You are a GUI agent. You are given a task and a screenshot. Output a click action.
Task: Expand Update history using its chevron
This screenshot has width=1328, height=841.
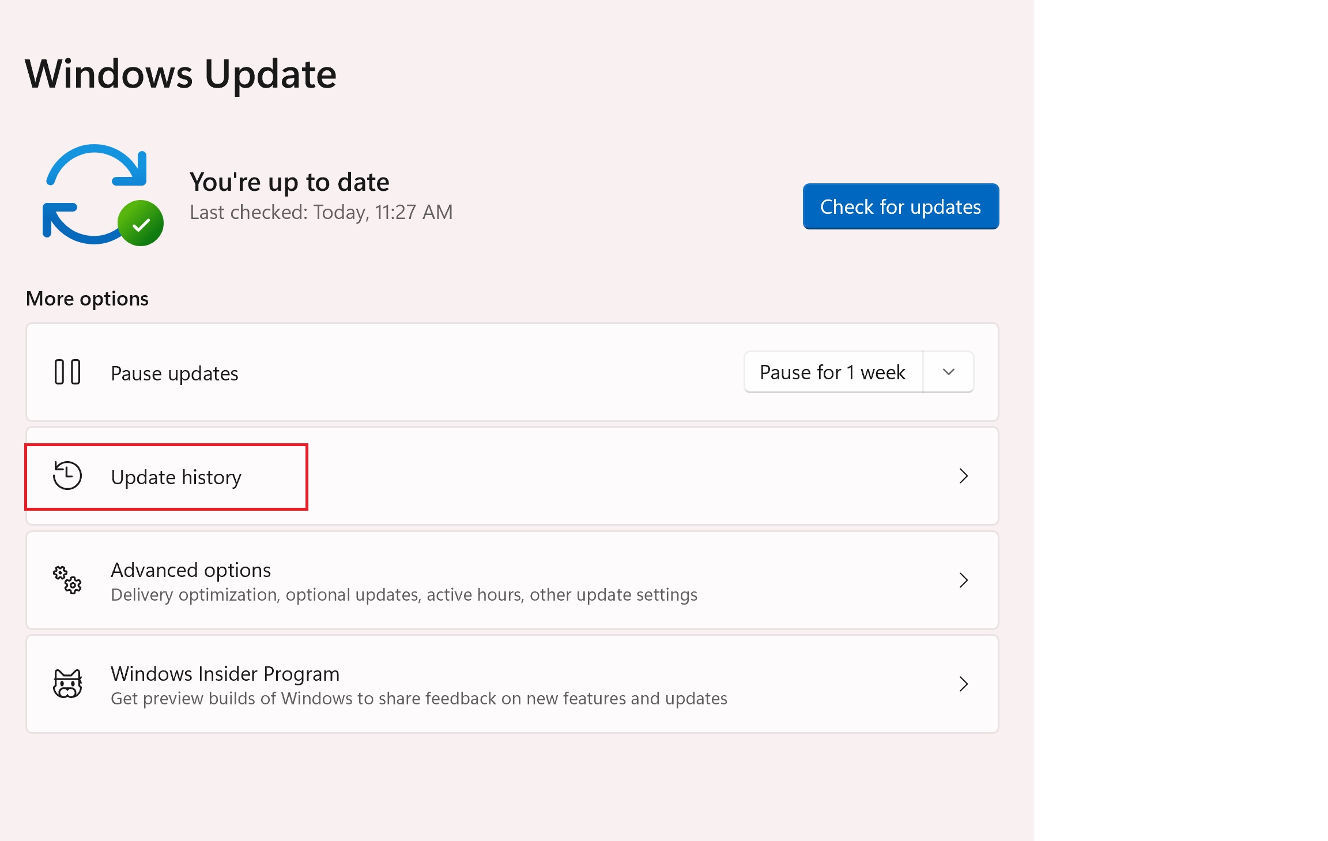click(963, 476)
